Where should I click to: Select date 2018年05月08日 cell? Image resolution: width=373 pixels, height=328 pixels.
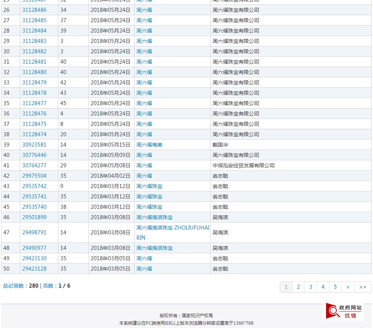pyautogui.click(x=111, y=165)
